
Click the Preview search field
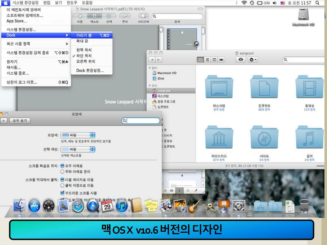click(x=177, y=16)
